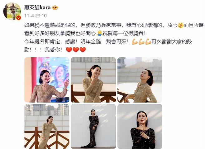Open photo of woman leaning on wooden railing
Viewport: 206px width, 149px height.
(47, 126)
